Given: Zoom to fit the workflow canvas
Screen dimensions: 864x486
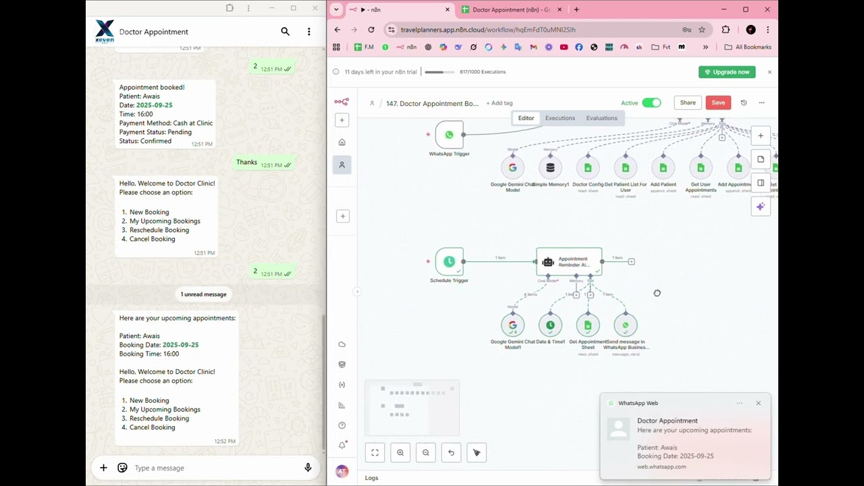Looking at the screenshot, I should point(375,453).
